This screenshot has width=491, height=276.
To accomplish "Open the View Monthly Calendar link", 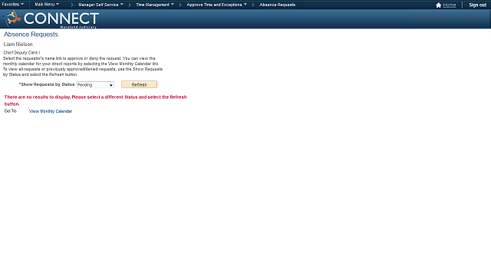I will click(51, 111).
